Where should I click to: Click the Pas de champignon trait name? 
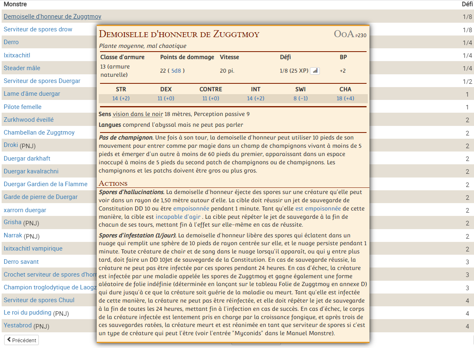(126, 138)
